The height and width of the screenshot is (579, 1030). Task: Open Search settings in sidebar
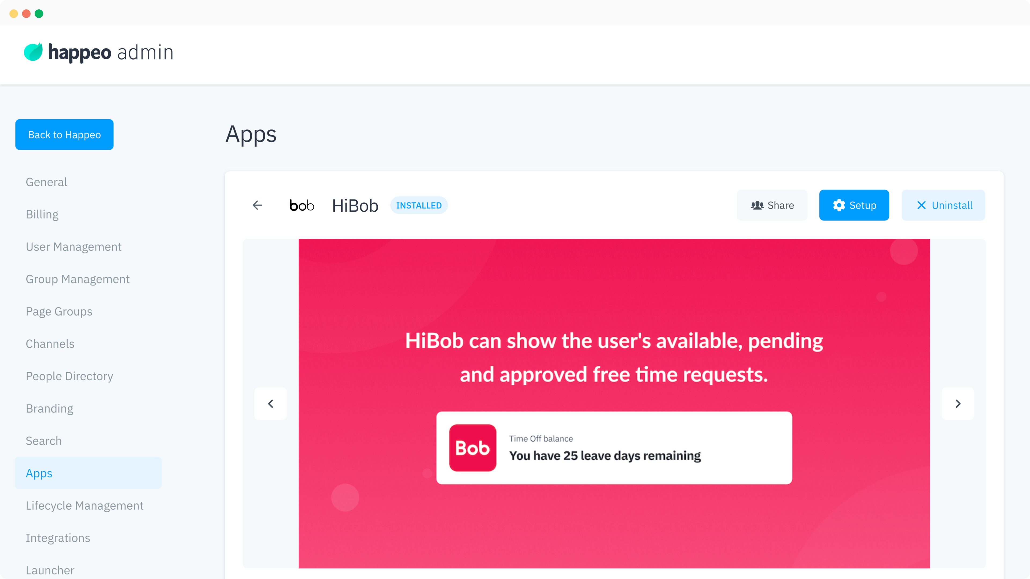(x=43, y=441)
